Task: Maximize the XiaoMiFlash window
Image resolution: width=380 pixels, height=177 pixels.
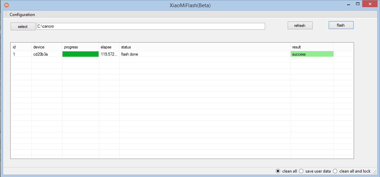Action: [x=358, y=4]
